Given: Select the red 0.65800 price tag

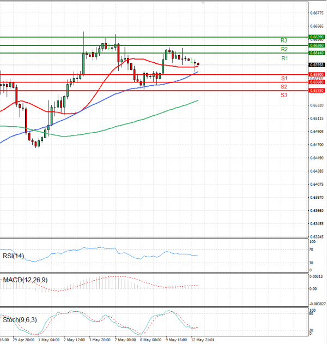Looking at the screenshot, I should pyautogui.click(x=317, y=75).
